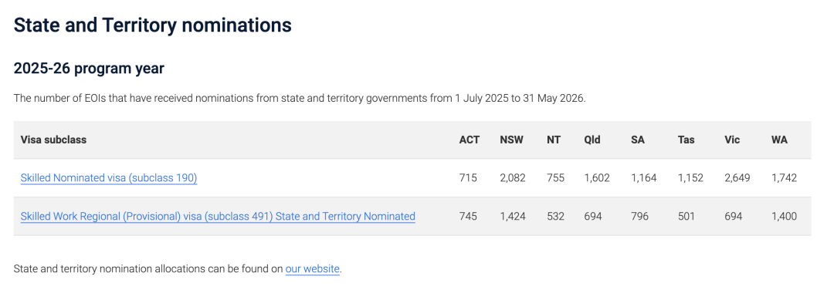Image resolution: width=834 pixels, height=293 pixels.
Task: Select the 2,082 NSW subclass 190 cell
Action: click(512, 178)
